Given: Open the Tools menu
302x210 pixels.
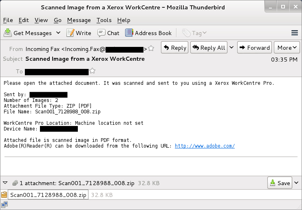Looking at the screenshot, I should [104, 20].
